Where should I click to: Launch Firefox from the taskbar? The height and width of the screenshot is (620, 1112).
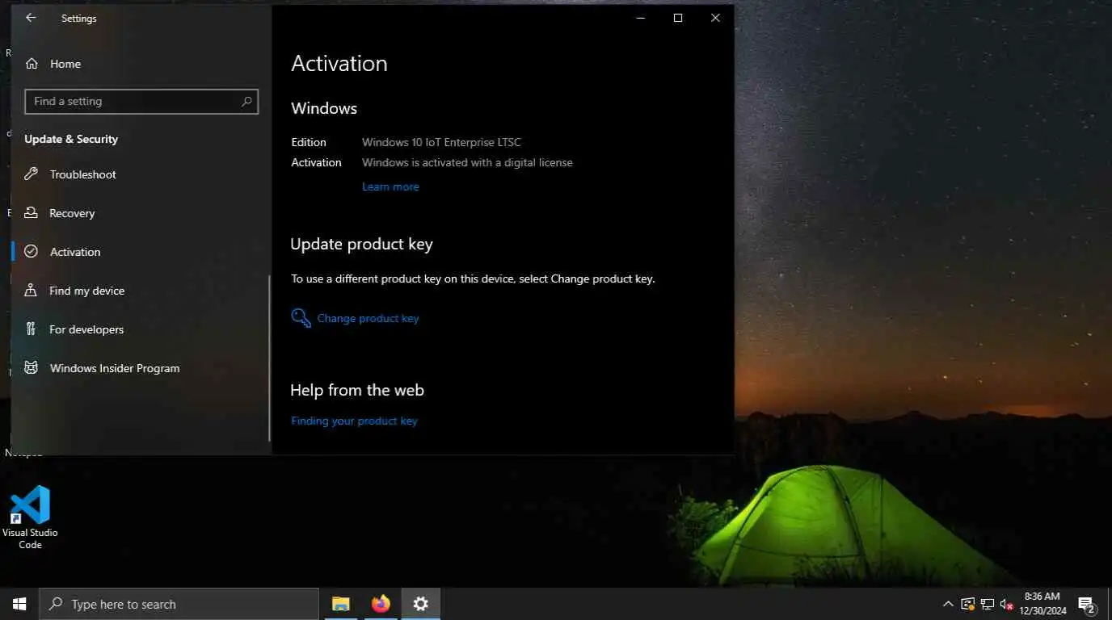381,604
